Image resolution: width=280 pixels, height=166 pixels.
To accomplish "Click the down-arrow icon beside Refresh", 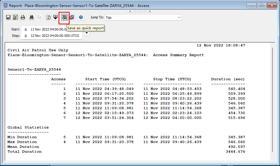I will point(55,17).
